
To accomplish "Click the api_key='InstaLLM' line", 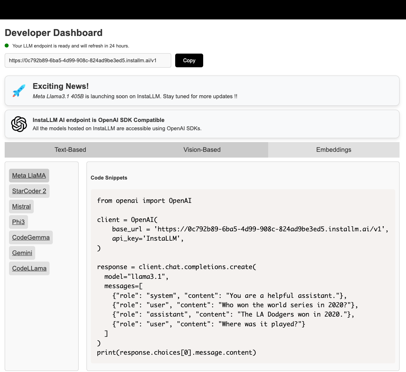I will 148,239.
